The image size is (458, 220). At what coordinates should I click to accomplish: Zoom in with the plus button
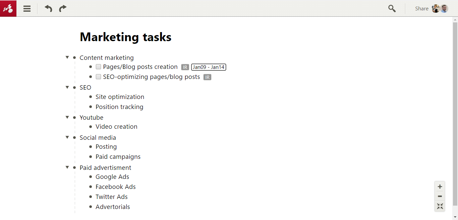[440, 187]
